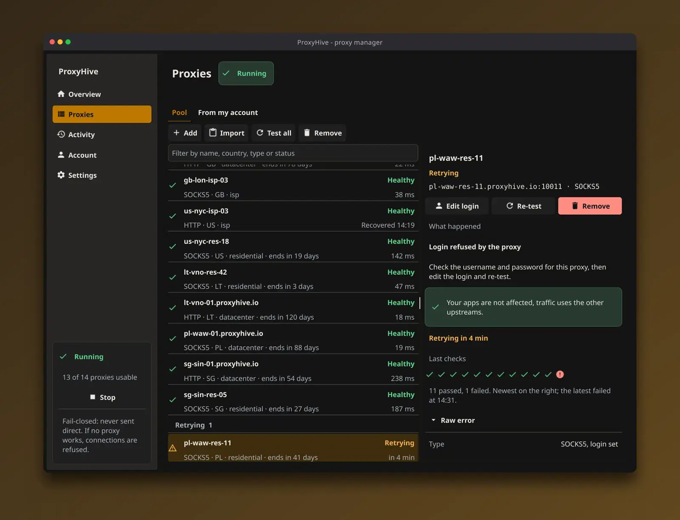
Task: Open the From my account tab
Action: 228,113
